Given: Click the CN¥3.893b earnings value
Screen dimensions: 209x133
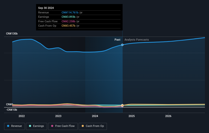Looking at the screenshot, I should 68,17.
